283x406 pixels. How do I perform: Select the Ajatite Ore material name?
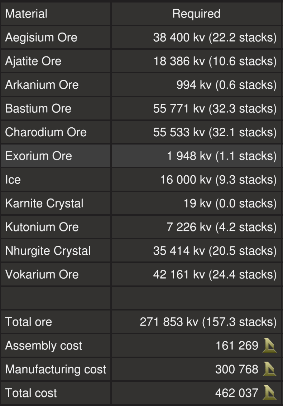point(33,61)
